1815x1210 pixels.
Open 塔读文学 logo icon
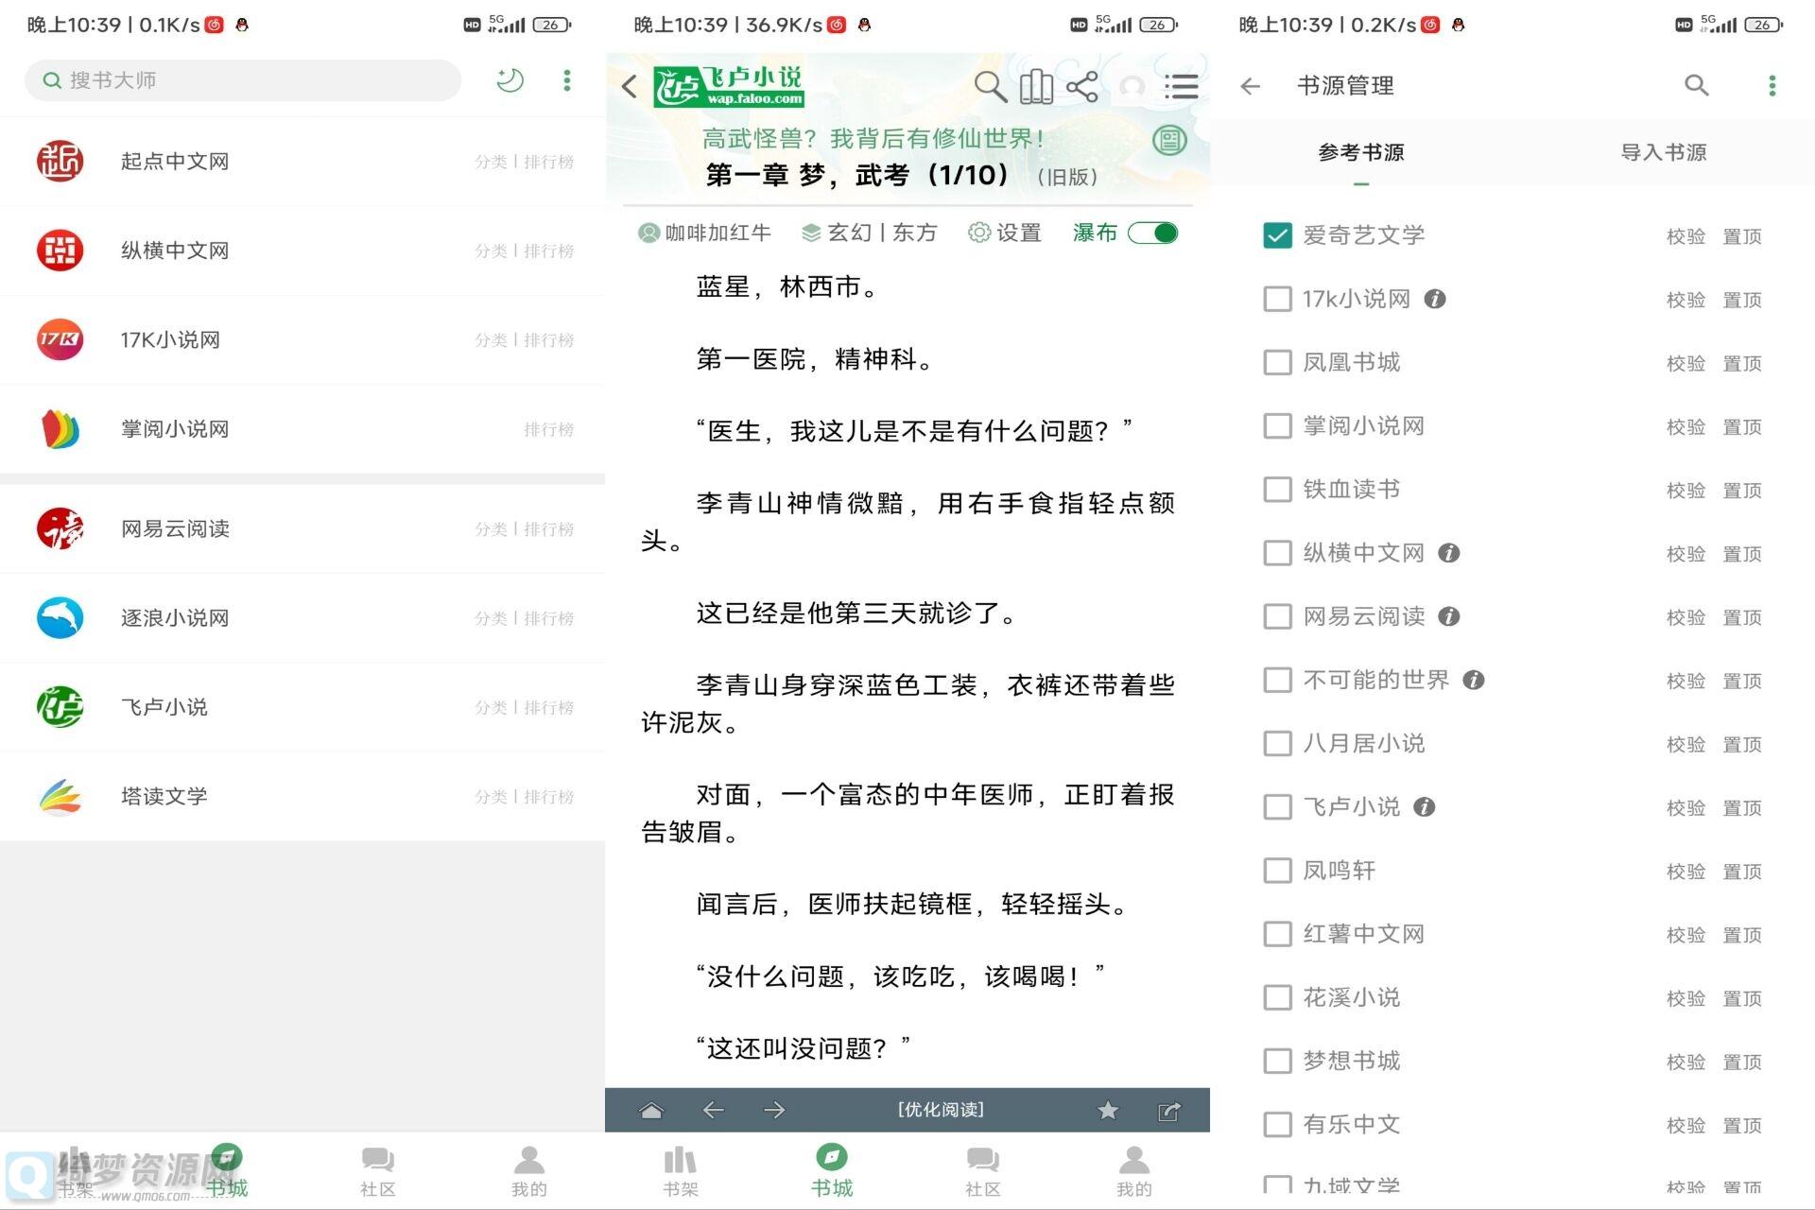point(60,796)
